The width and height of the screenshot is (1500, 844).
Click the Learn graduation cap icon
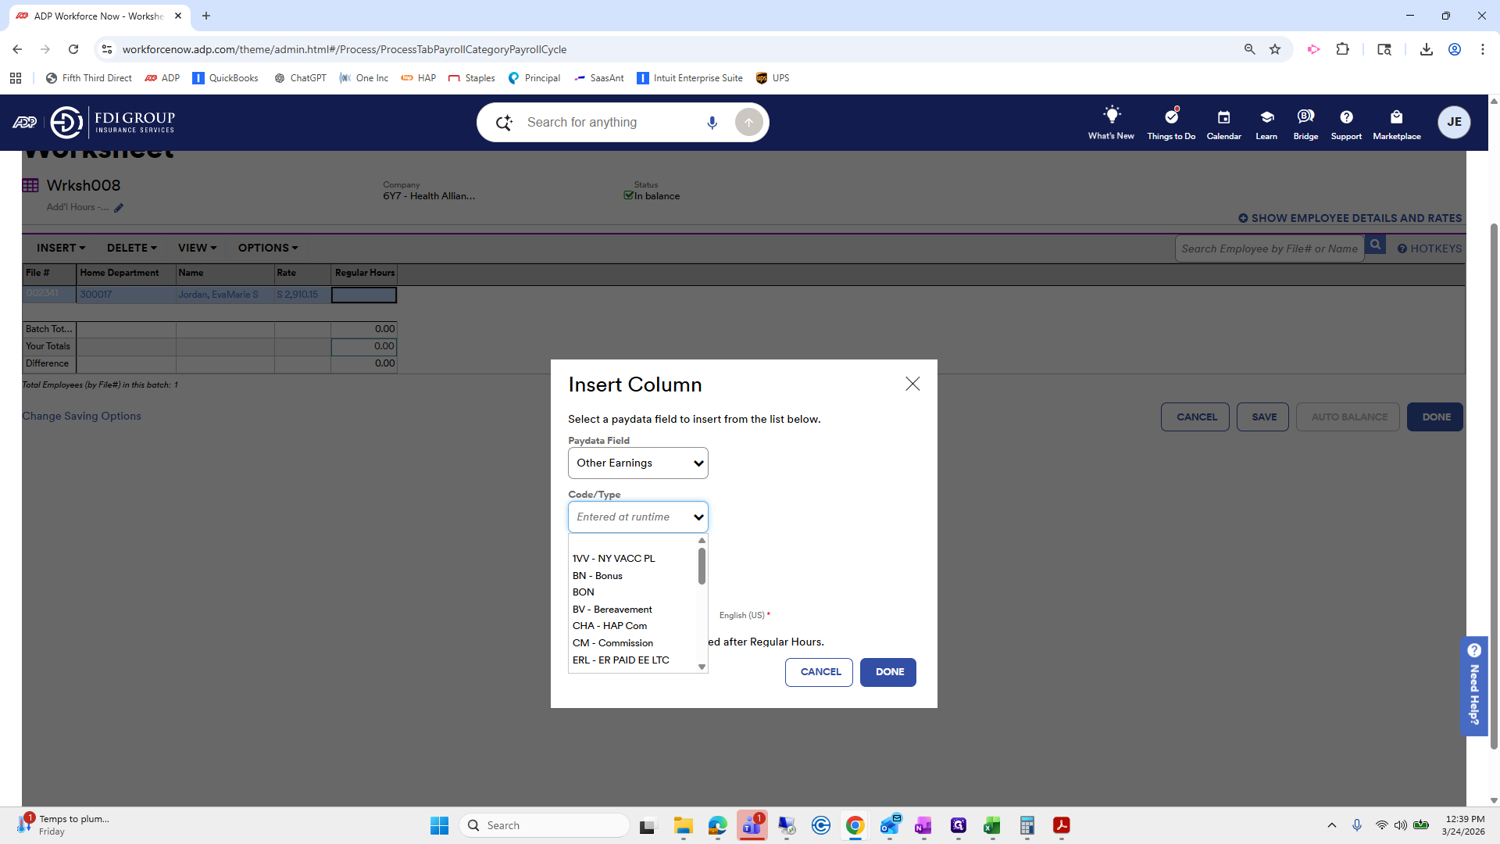pyautogui.click(x=1266, y=117)
